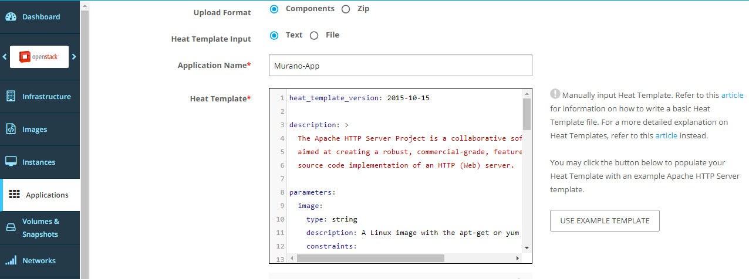The image size is (749, 279).
Task: Click the Application Name input field
Action: point(400,66)
